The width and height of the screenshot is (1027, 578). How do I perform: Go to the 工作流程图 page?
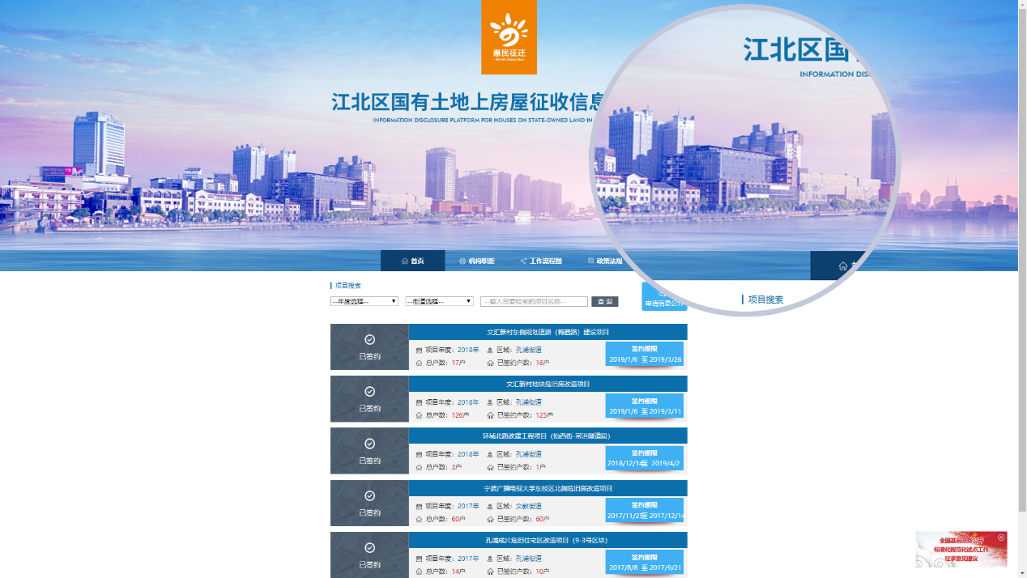tap(545, 261)
